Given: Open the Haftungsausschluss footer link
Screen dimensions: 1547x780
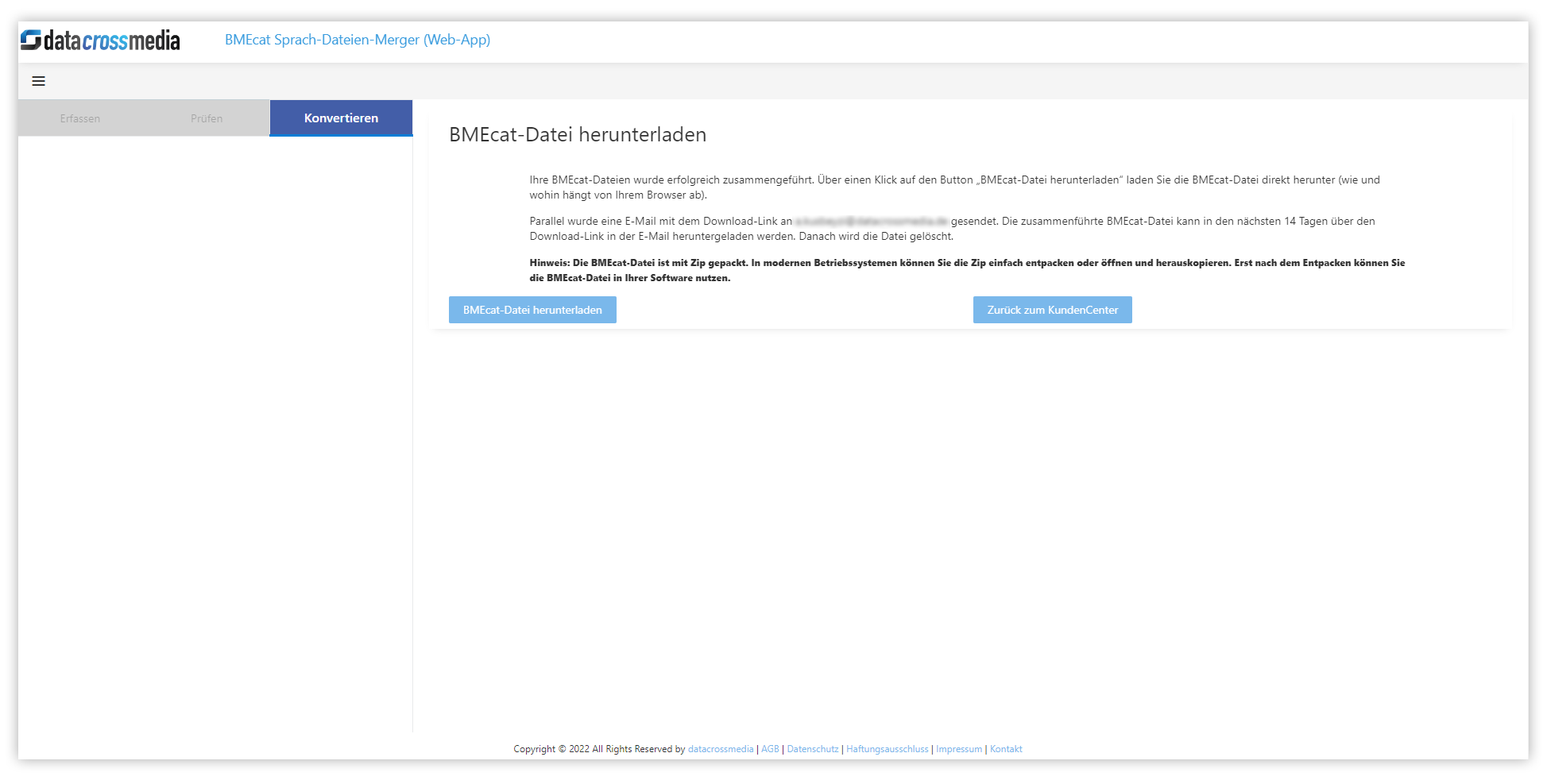Looking at the screenshot, I should [888, 749].
